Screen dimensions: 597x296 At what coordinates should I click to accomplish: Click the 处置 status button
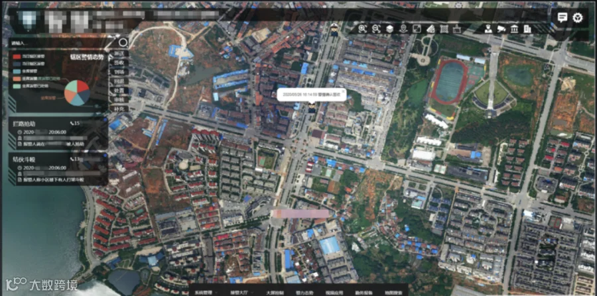click(x=119, y=91)
